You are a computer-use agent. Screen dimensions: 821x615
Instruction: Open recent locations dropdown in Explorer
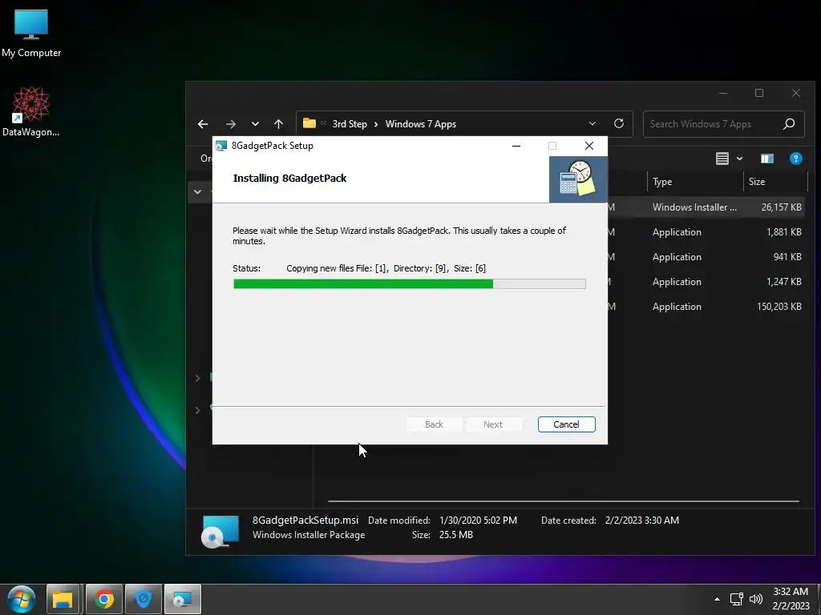tap(255, 124)
